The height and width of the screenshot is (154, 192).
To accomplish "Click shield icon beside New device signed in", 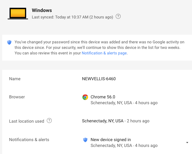I will pyautogui.click(x=85, y=140).
